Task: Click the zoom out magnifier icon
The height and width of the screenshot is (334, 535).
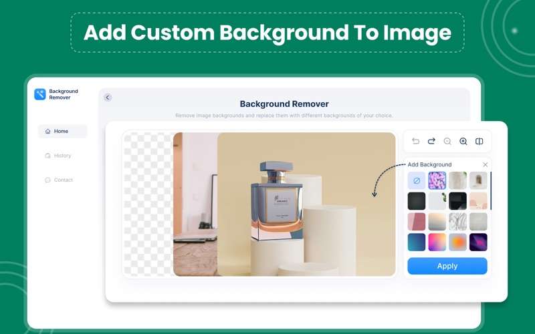Action: pos(447,141)
